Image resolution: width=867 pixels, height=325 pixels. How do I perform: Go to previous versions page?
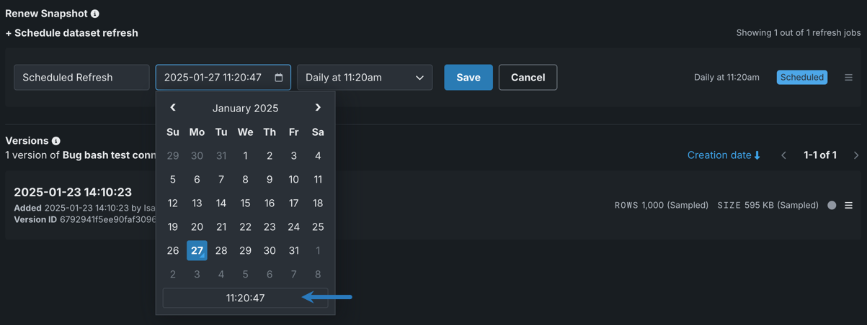[x=784, y=155]
